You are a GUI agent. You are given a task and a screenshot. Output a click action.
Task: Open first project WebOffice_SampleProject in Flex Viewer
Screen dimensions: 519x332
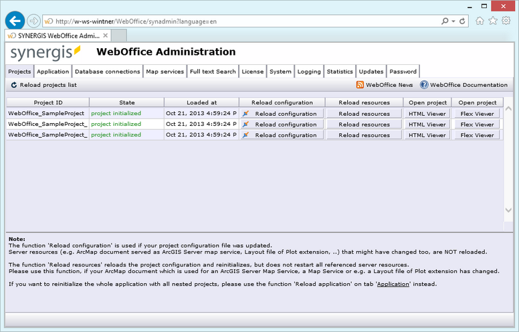[477, 114]
